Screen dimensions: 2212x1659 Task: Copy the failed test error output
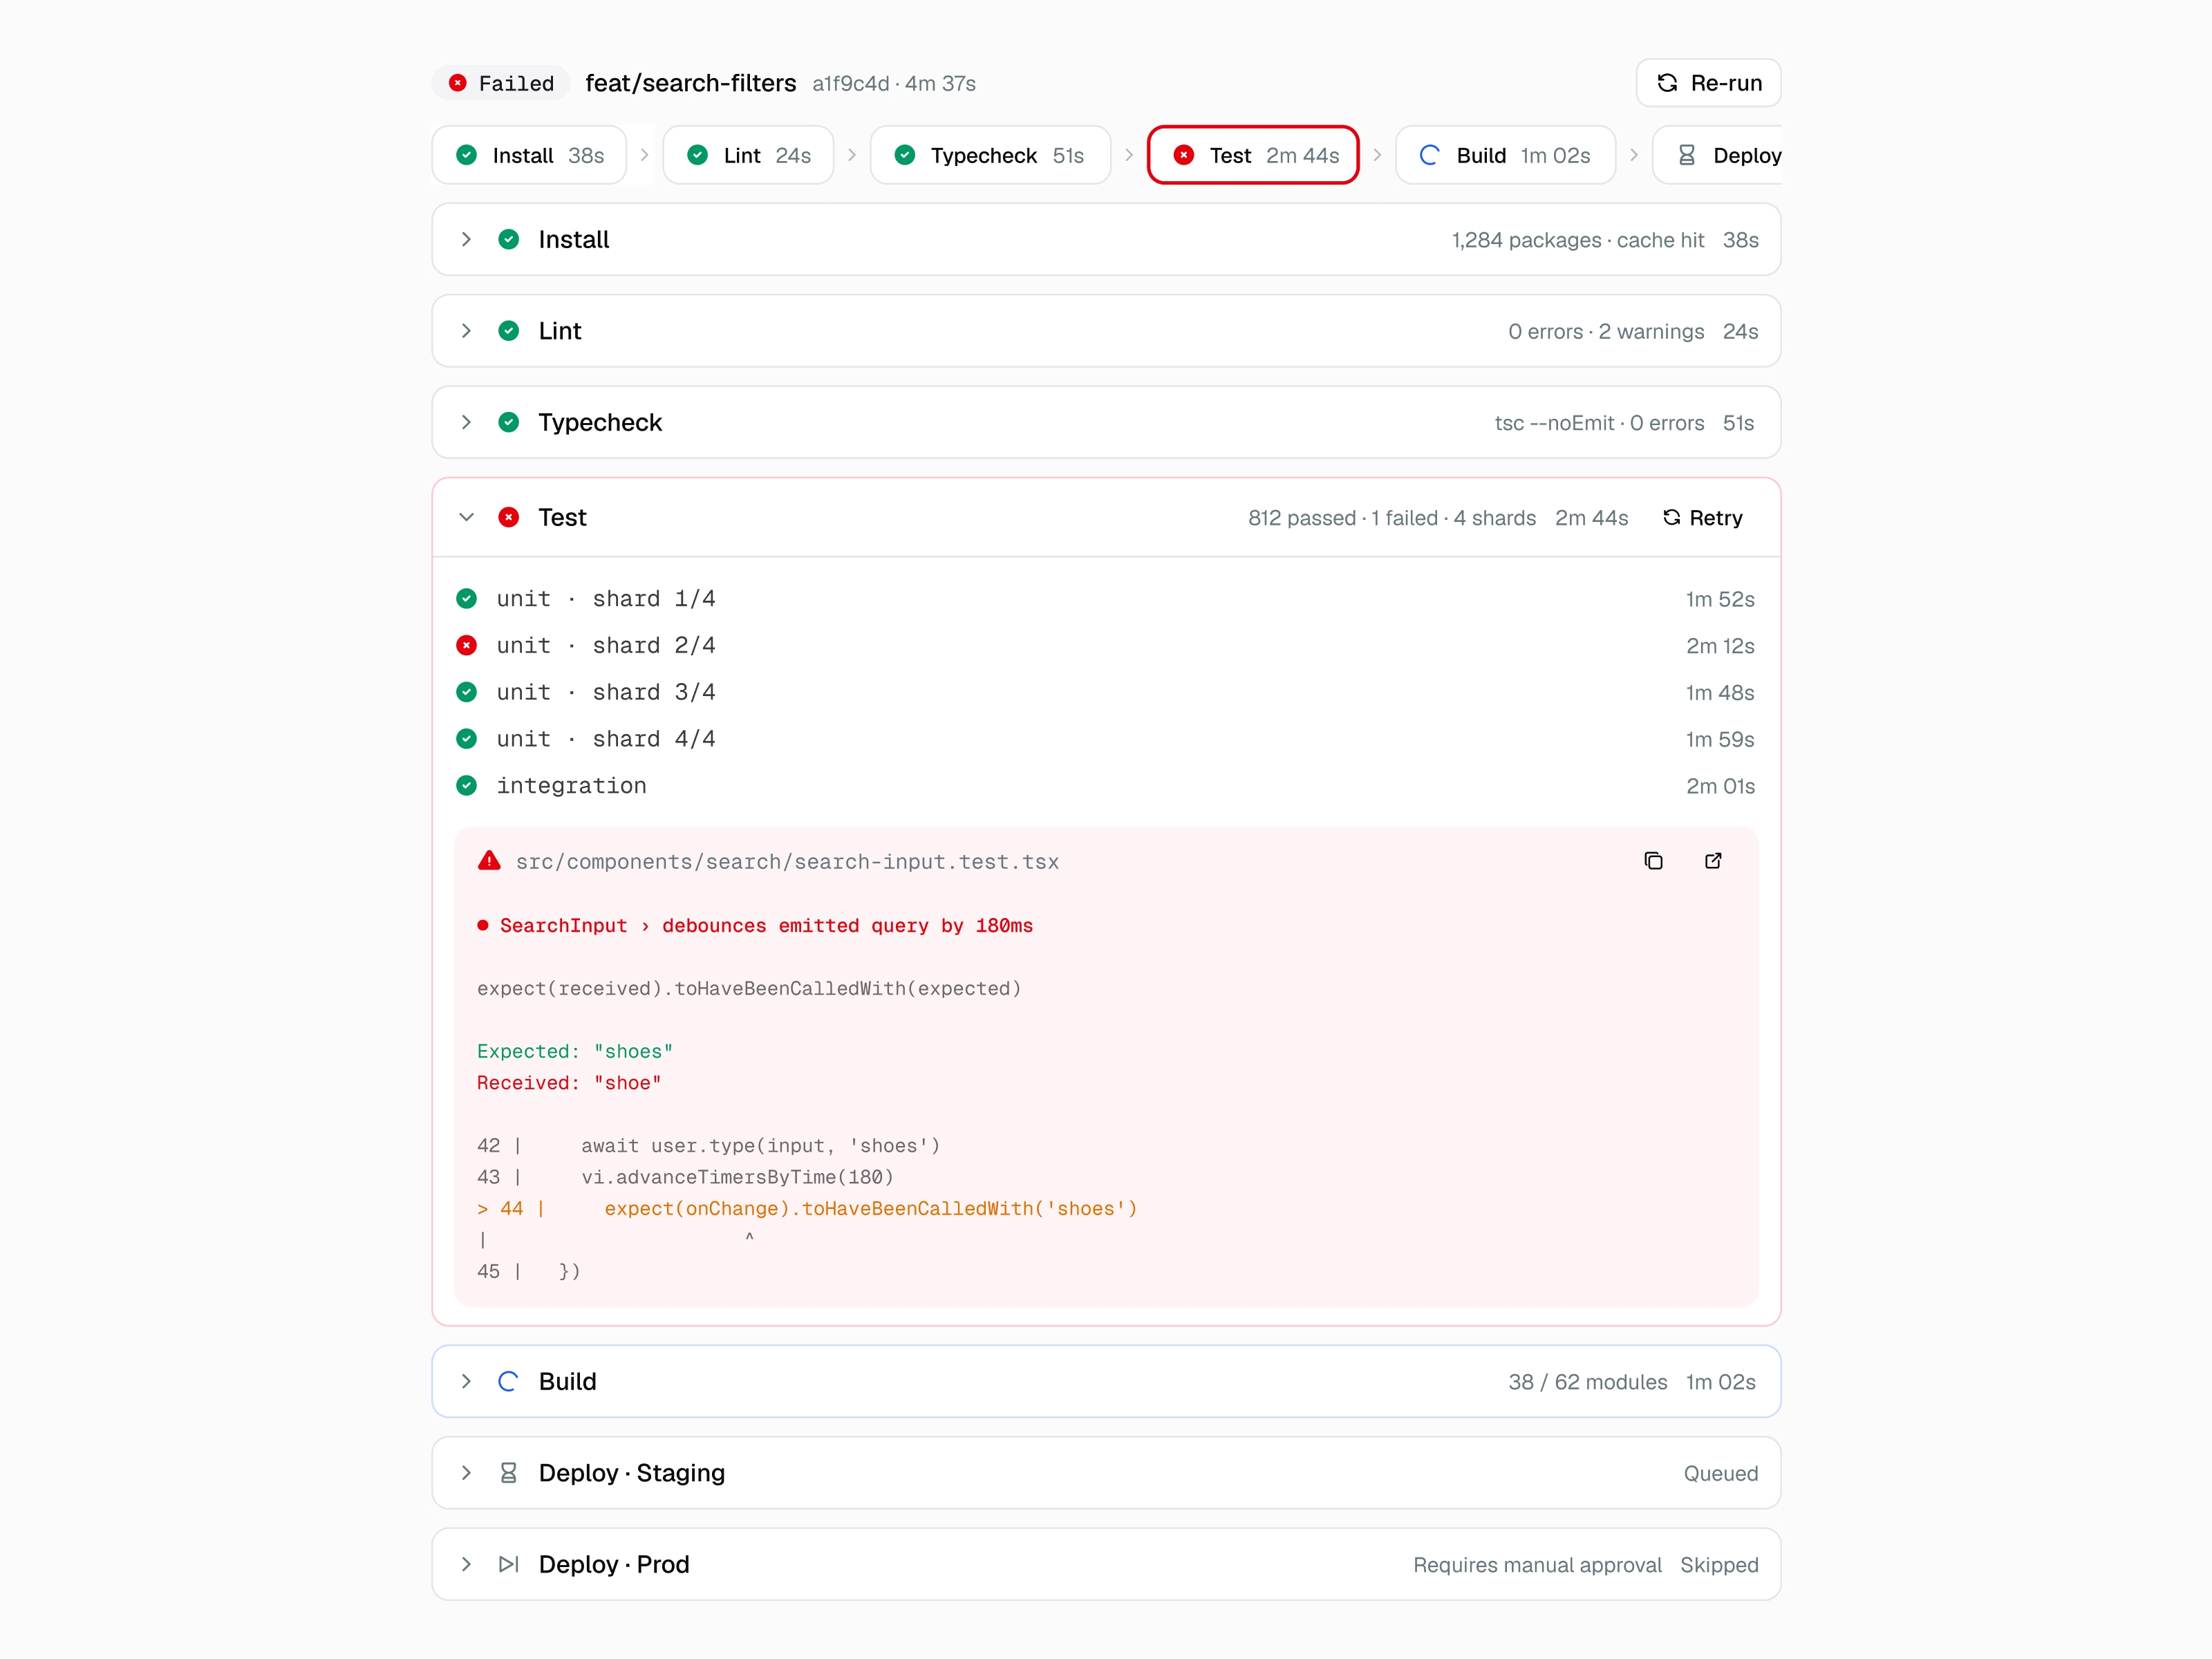(x=1653, y=861)
